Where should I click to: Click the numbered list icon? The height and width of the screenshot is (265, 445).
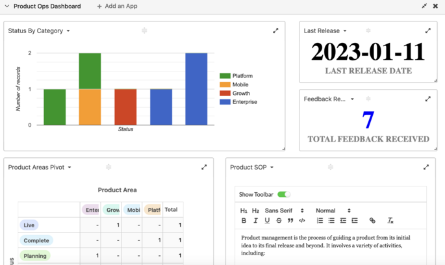click(320, 221)
